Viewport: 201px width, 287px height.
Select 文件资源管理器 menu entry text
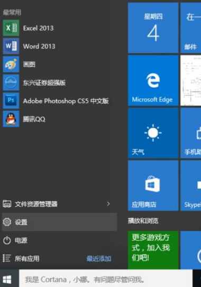36,204
